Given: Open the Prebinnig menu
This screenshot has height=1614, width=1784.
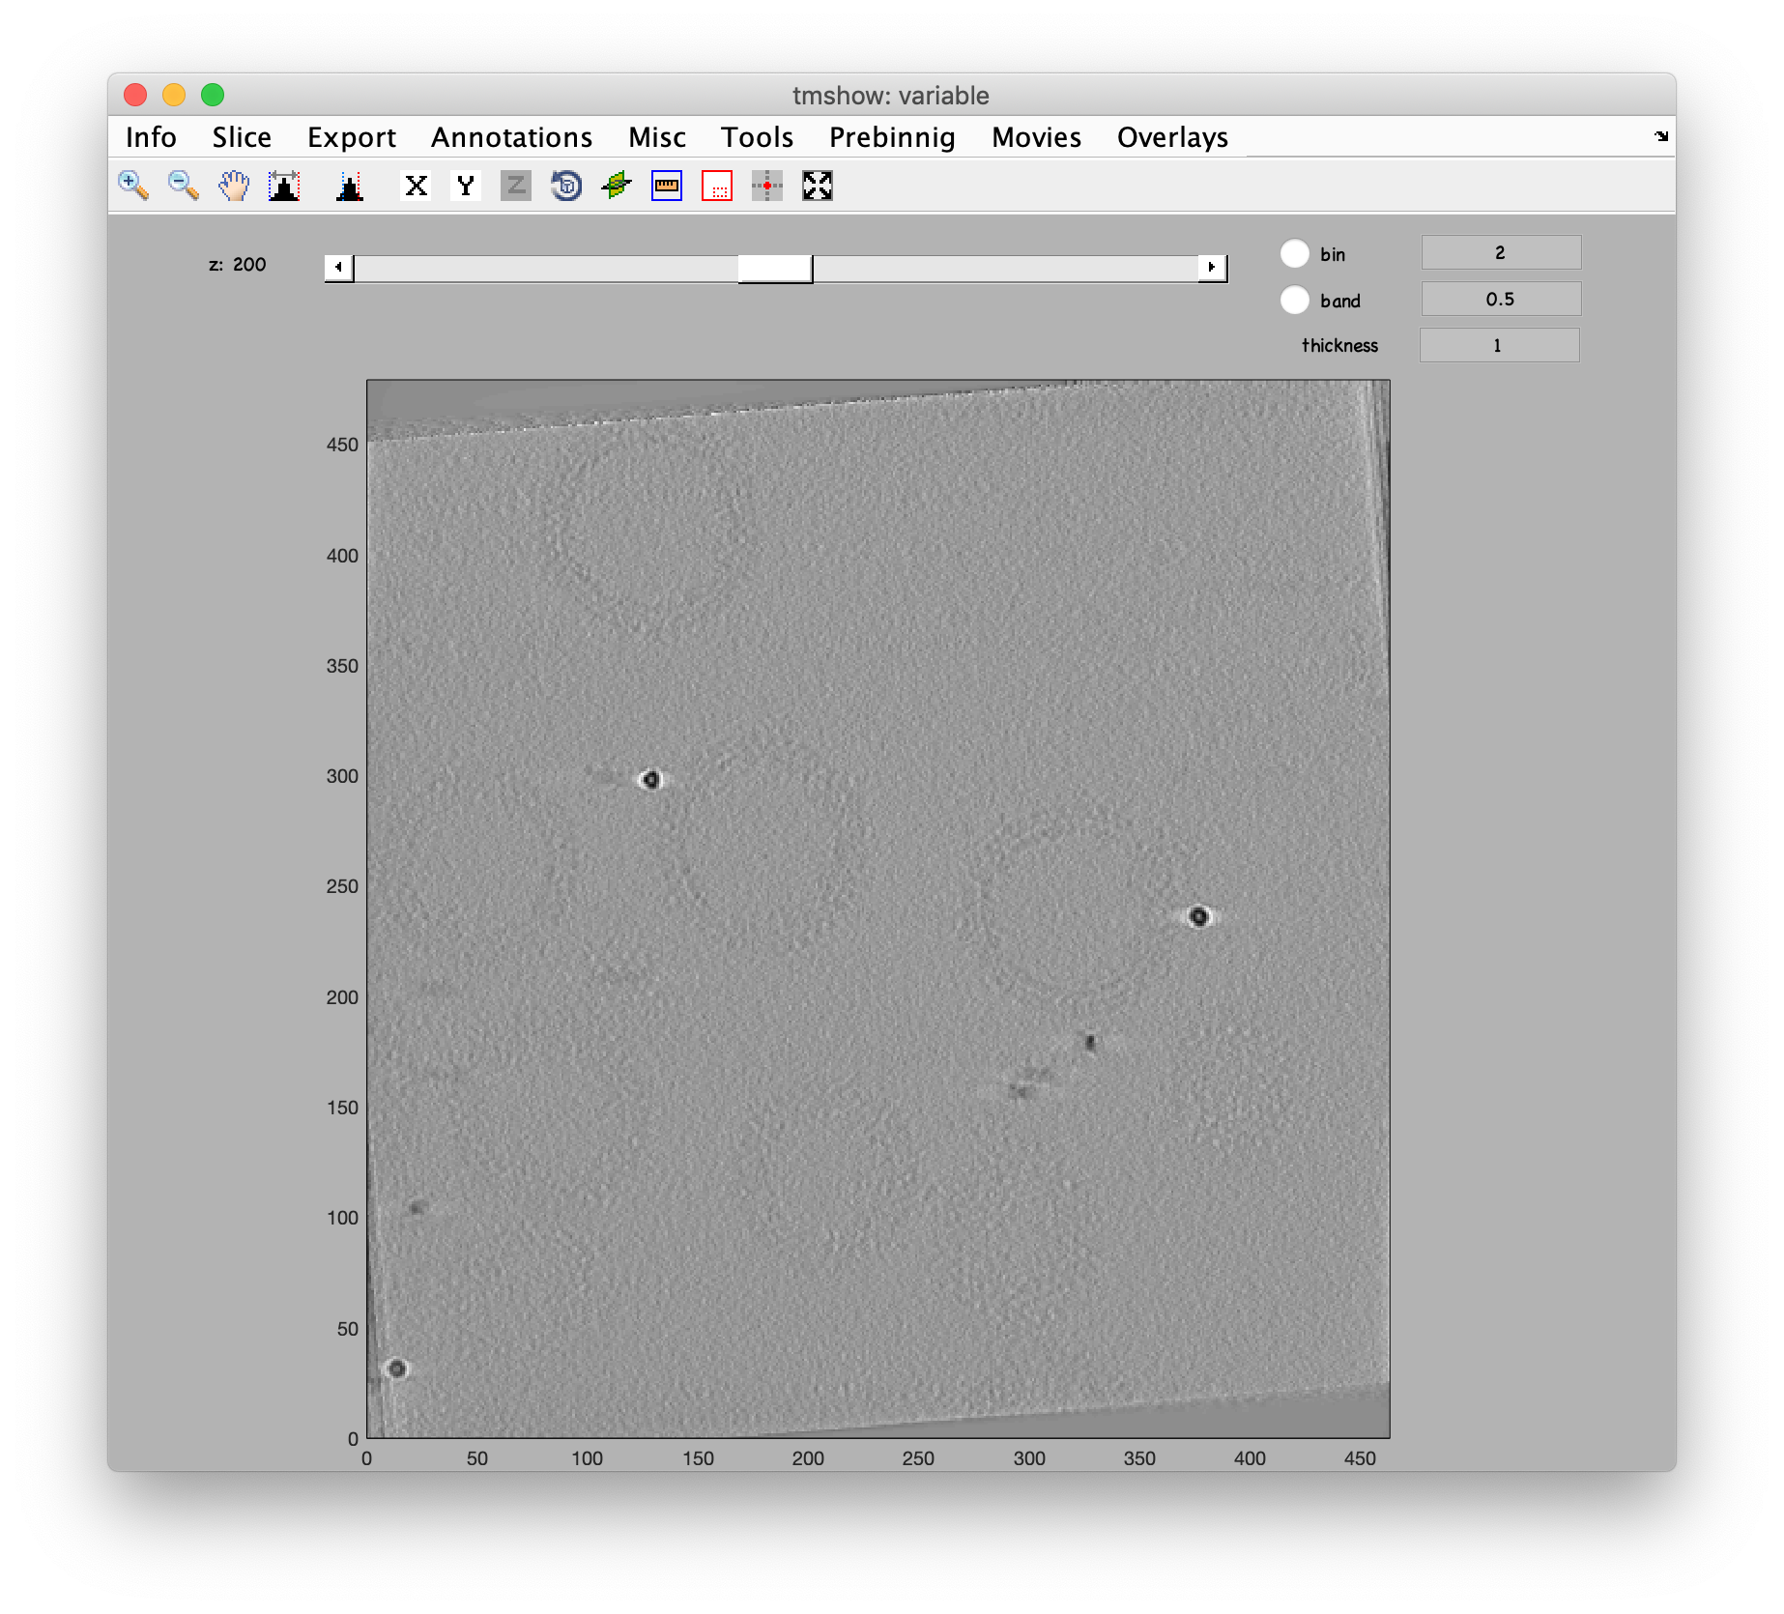Looking at the screenshot, I should (892, 137).
